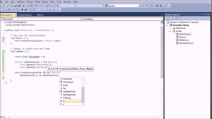
Task: Open the Solution Explorer window position dropdown
Action: 204,15
